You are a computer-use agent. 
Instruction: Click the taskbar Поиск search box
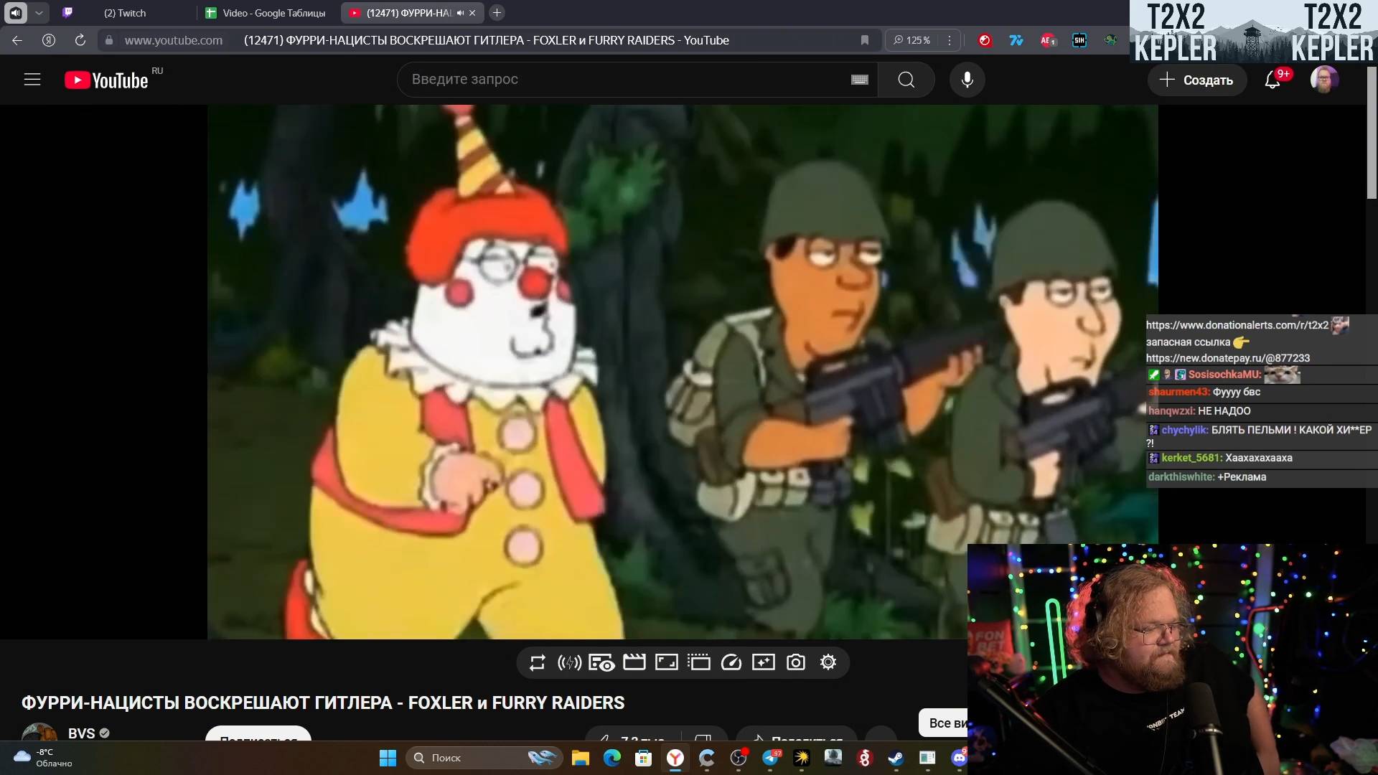(484, 758)
